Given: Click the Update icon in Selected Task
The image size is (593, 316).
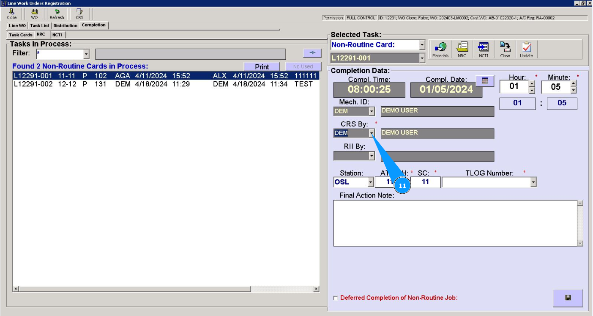Looking at the screenshot, I should click(526, 49).
